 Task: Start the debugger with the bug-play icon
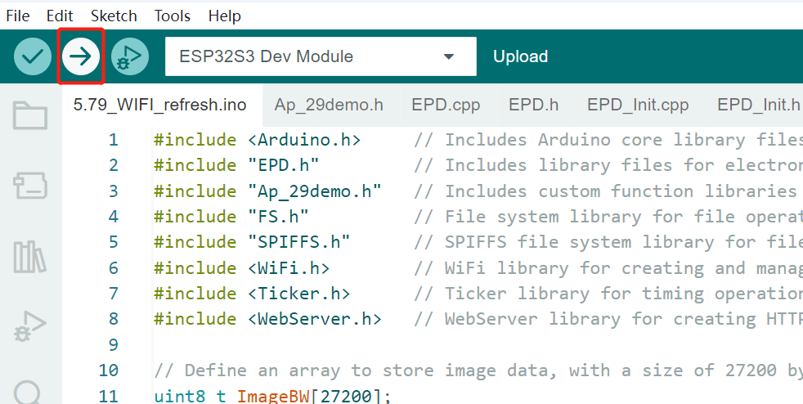pyautogui.click(x=129, y=56)
